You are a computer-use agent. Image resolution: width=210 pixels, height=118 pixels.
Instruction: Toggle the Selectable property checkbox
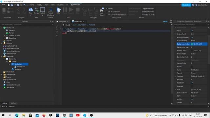(192, 83)
